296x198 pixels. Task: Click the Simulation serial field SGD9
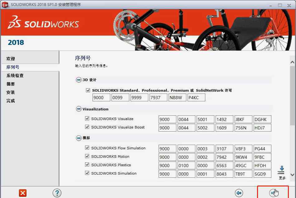262,174
